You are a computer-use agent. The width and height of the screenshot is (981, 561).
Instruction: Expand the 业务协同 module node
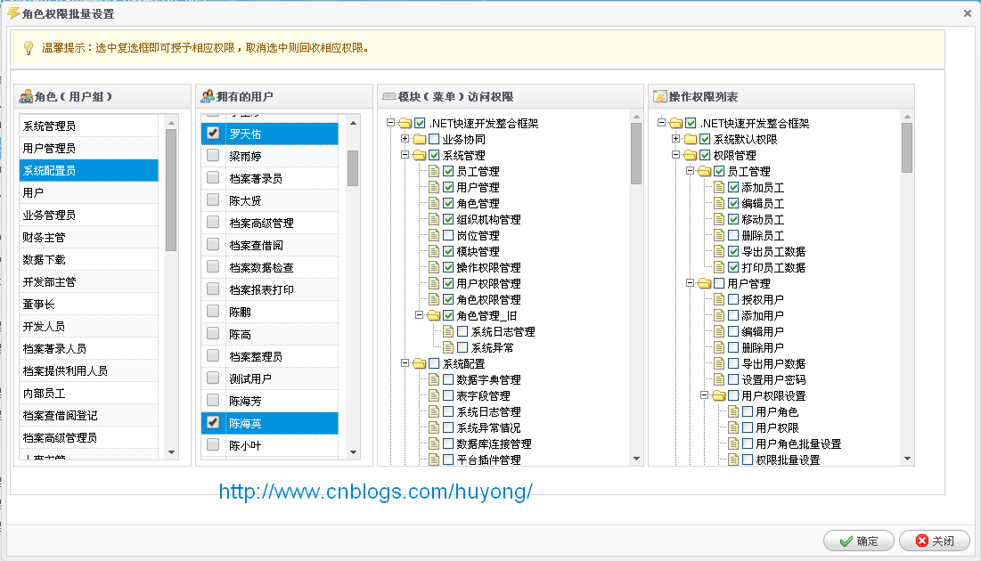coord(405,139)
